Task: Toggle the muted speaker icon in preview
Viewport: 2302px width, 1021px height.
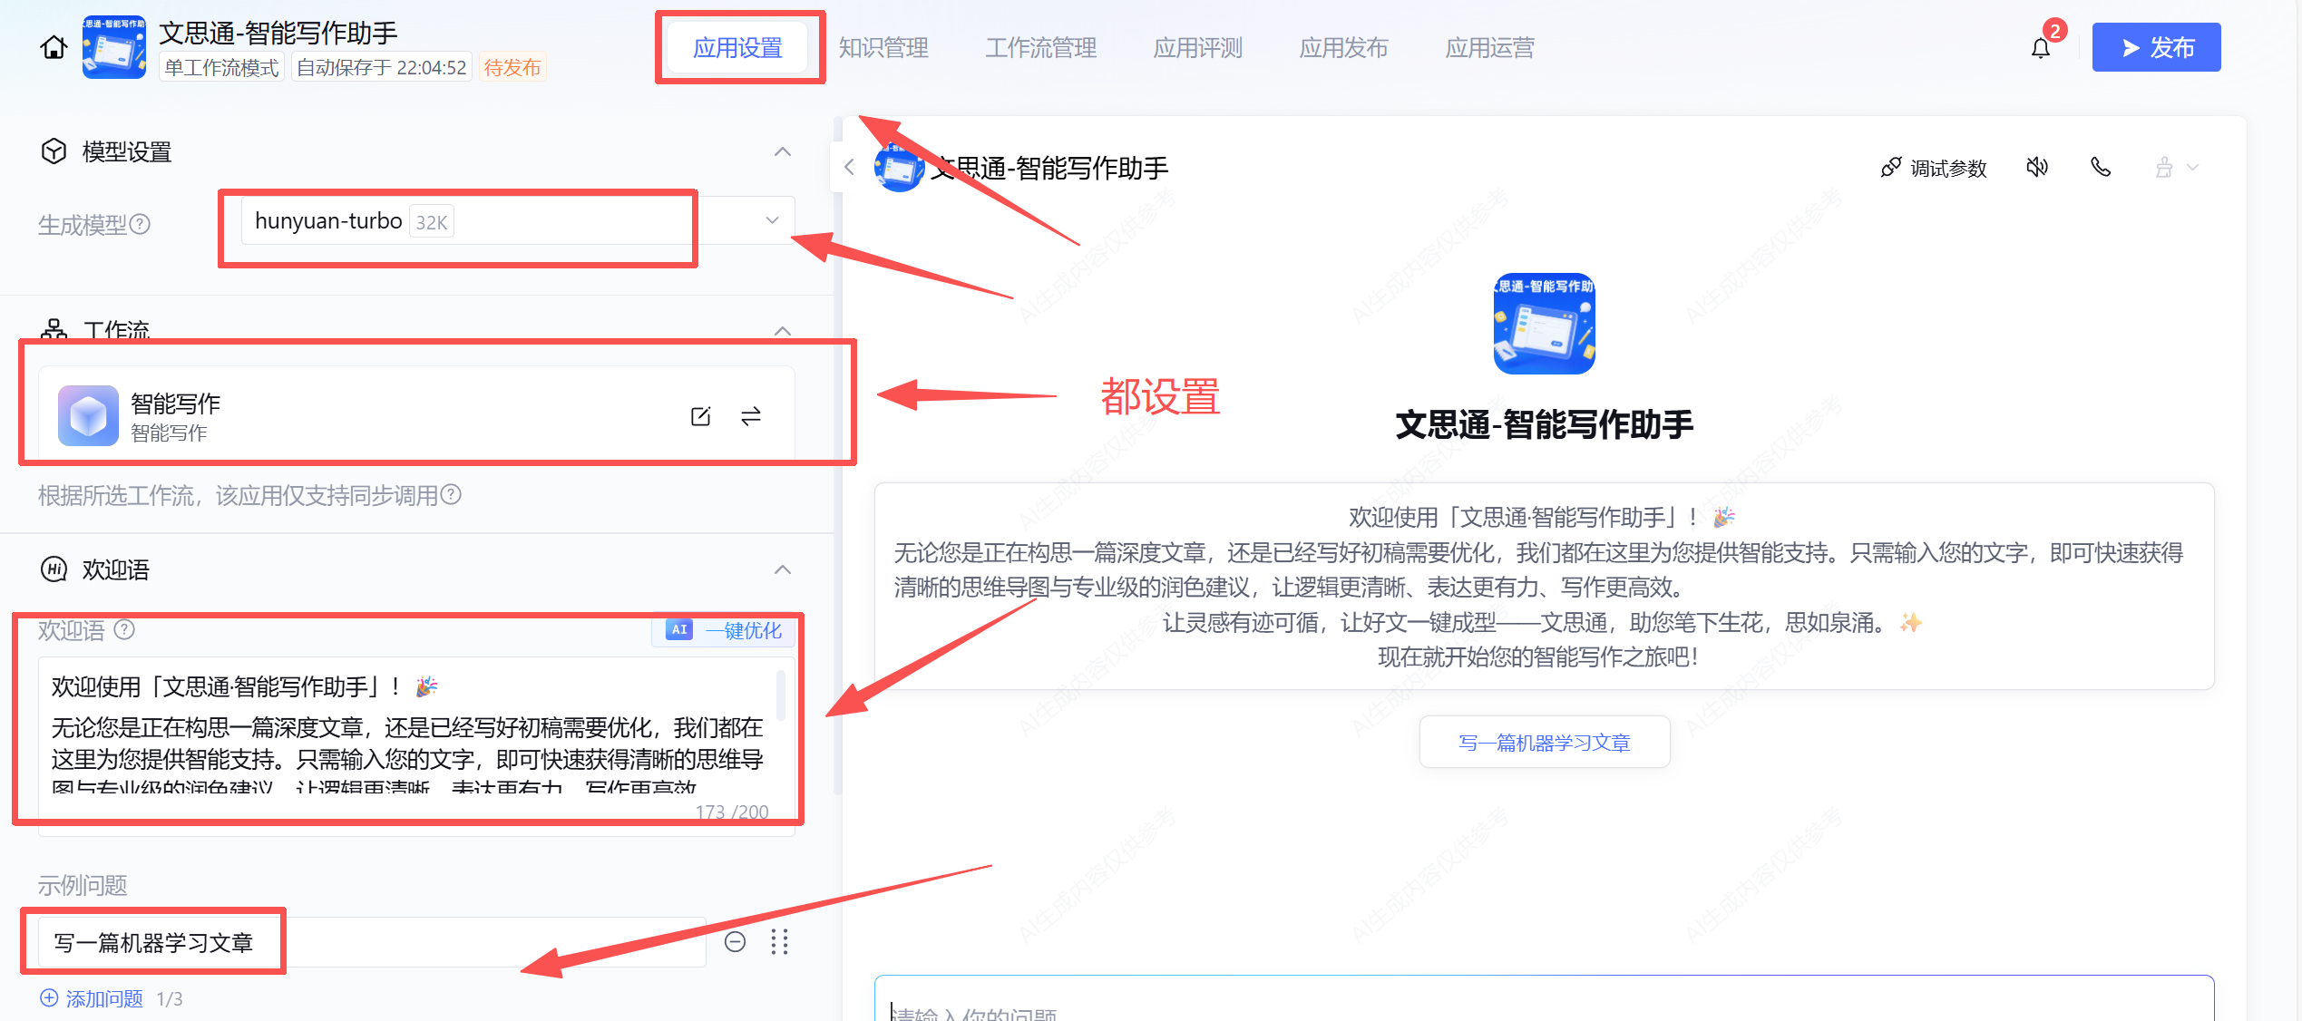Action: pos(2037,167)
